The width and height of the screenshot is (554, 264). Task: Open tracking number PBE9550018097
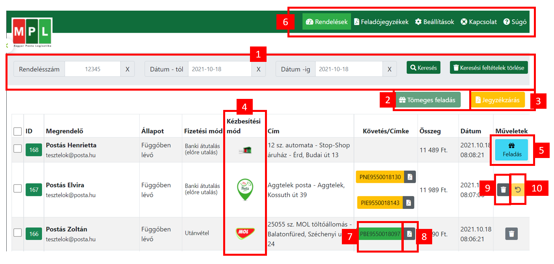pos(380,234)
